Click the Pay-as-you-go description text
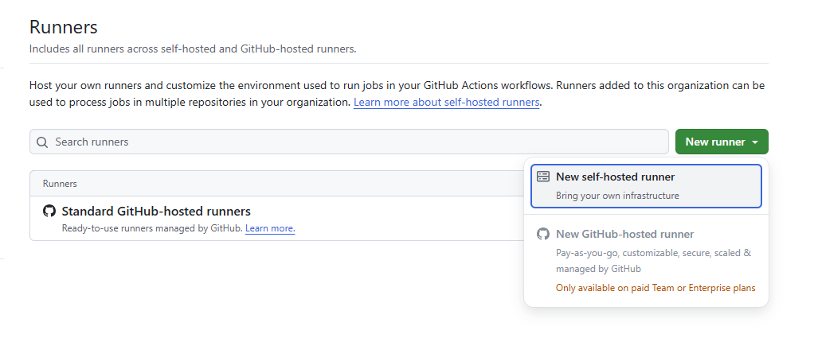 click(x=653, y=261)
